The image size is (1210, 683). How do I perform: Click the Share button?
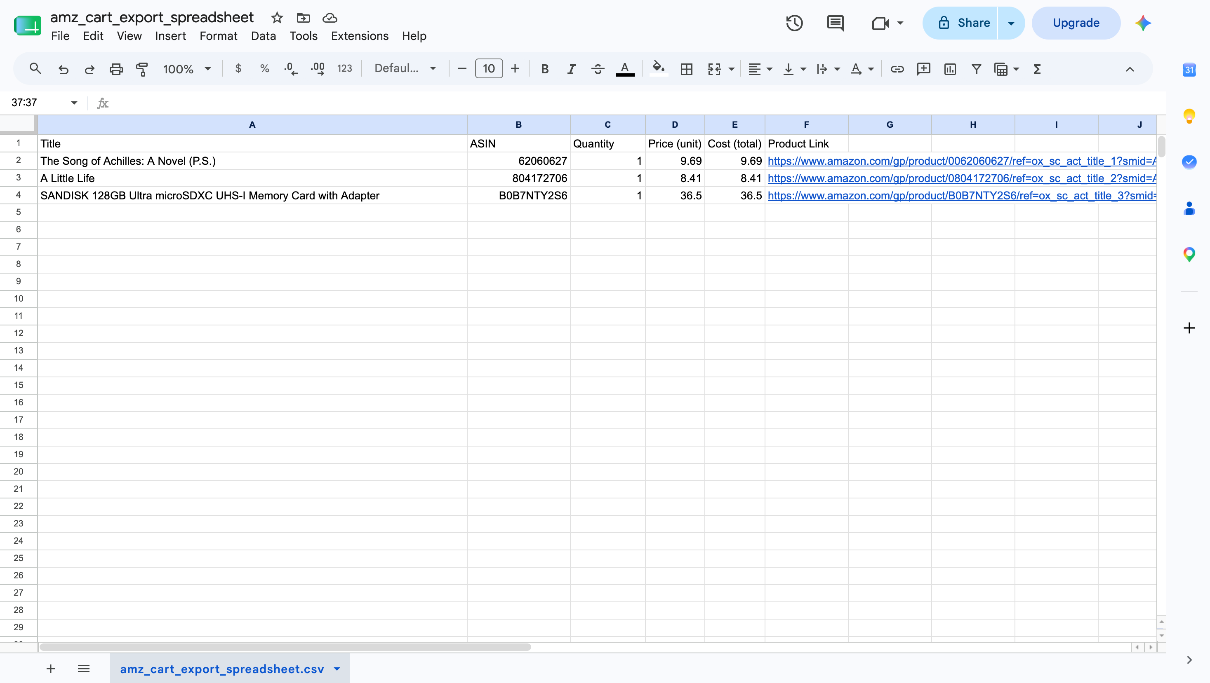[960, 23]
